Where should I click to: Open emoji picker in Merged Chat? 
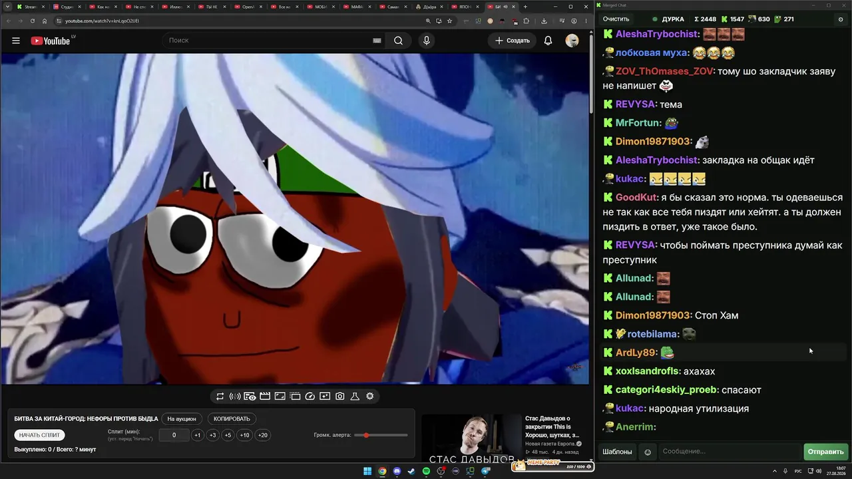tap(648, 452)
